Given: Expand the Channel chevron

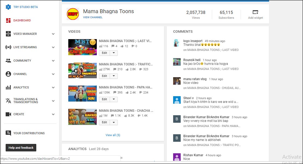Looking at the screenshot, I should [x=53, y=74].
